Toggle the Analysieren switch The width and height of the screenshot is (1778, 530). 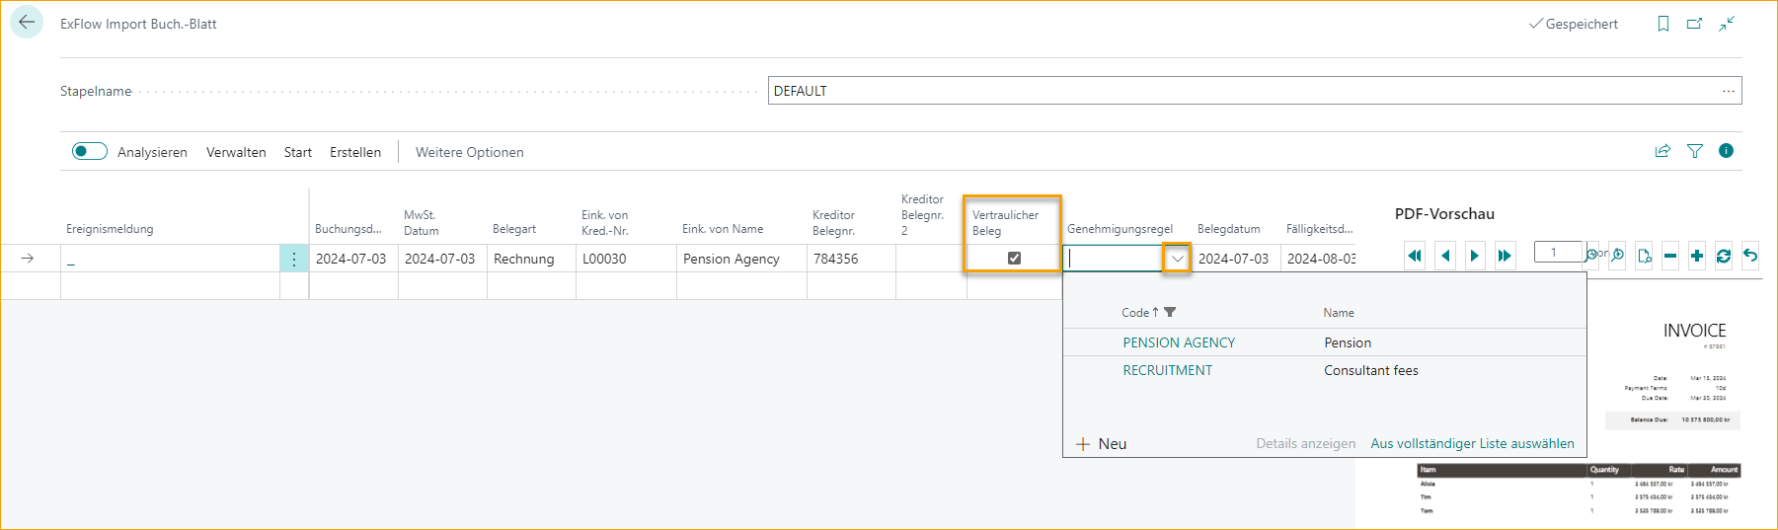(90, 151)
